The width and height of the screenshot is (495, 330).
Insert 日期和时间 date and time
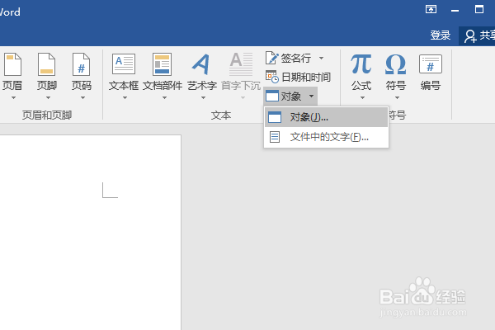[298, 77]
